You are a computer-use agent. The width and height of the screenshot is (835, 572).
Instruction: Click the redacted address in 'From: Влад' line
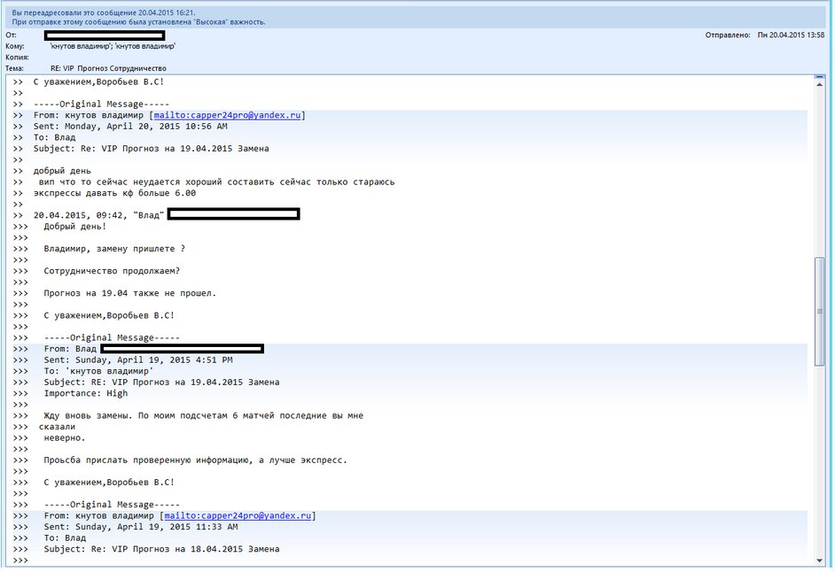(x=182, y=349)
